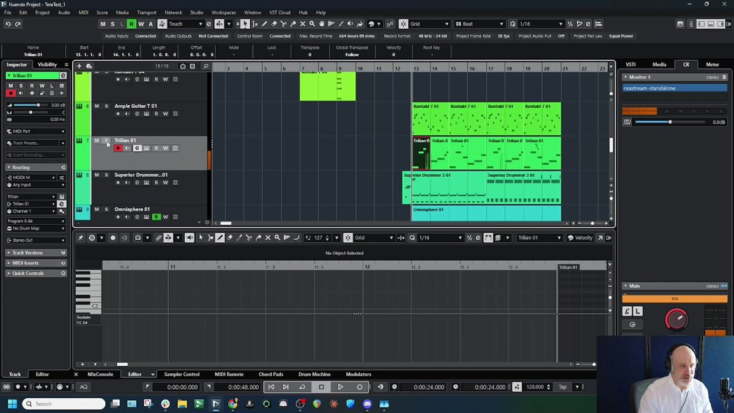The height and width of the screenshot is (413, 734).
Task: Open the Discord icon in Windows taskbar
Action: pos(367,404)
